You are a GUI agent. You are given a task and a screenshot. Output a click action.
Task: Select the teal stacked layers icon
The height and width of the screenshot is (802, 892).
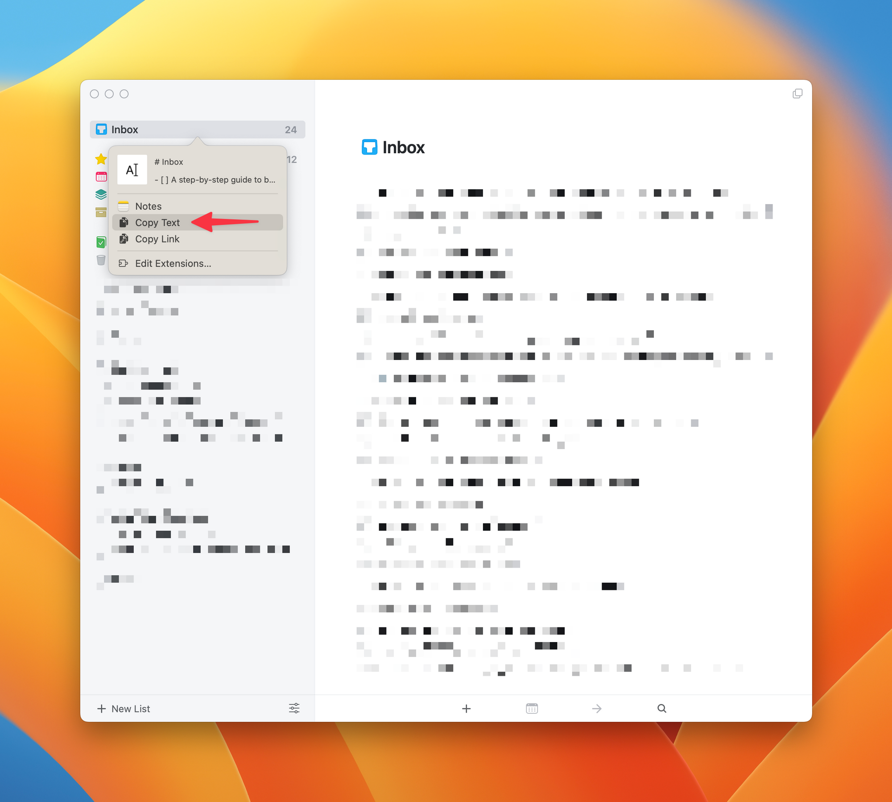(101, 195)
